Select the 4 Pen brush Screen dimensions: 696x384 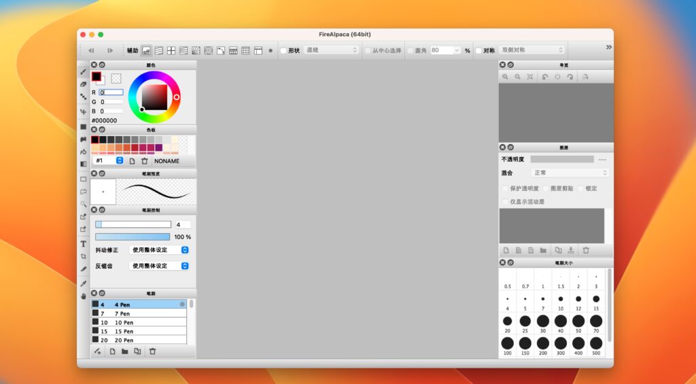click(x=139, y=304)
